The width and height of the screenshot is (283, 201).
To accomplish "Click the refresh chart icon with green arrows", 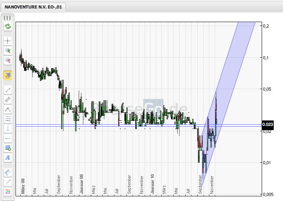I will [8, 27].
